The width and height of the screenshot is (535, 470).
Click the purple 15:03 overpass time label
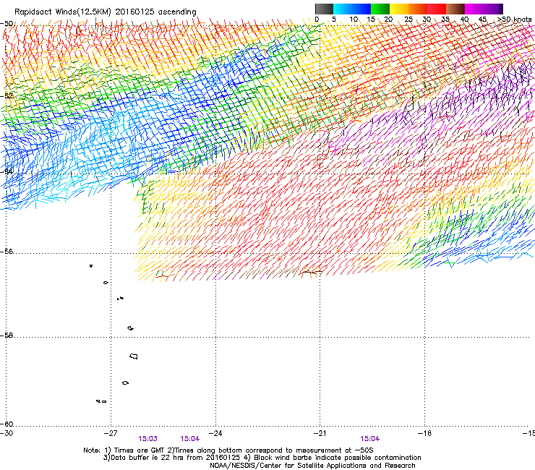147,439
